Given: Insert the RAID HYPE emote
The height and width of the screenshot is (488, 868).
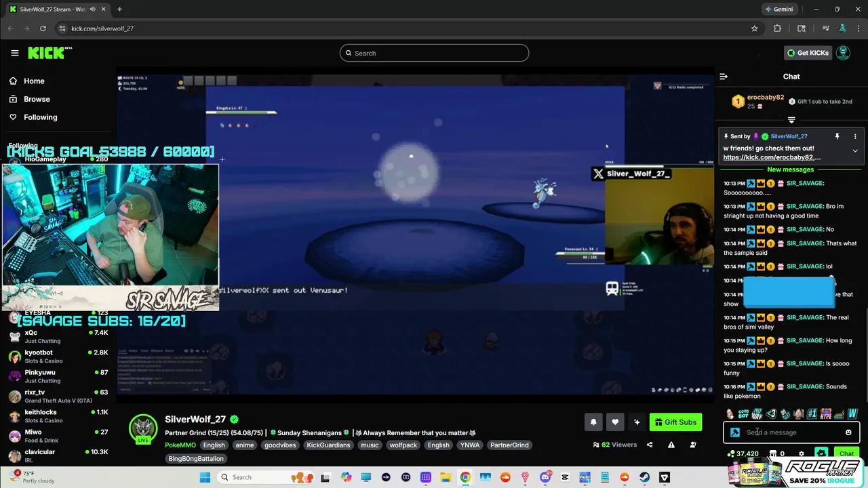Looking at the screenshot, I should click(x=826, y=413).
